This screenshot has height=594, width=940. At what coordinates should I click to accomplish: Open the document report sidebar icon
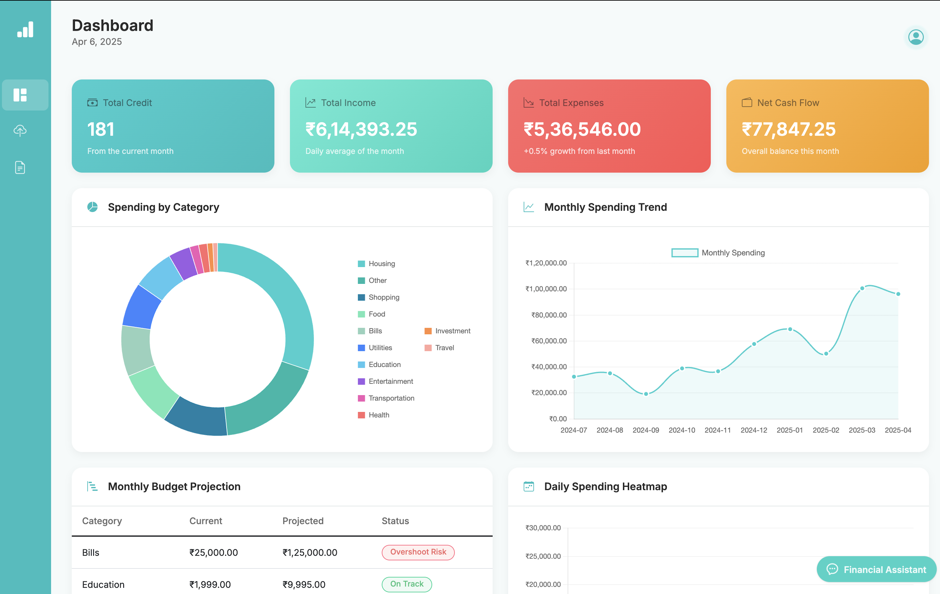point(20,167)
